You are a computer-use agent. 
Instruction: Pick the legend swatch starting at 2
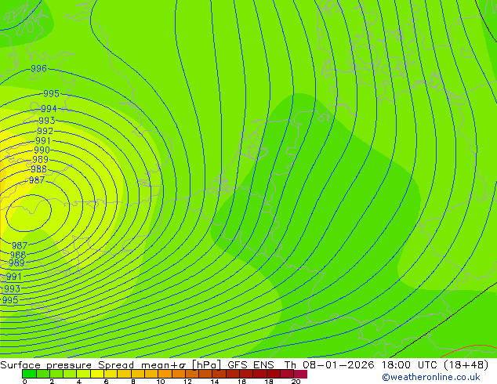pos(56,374)
